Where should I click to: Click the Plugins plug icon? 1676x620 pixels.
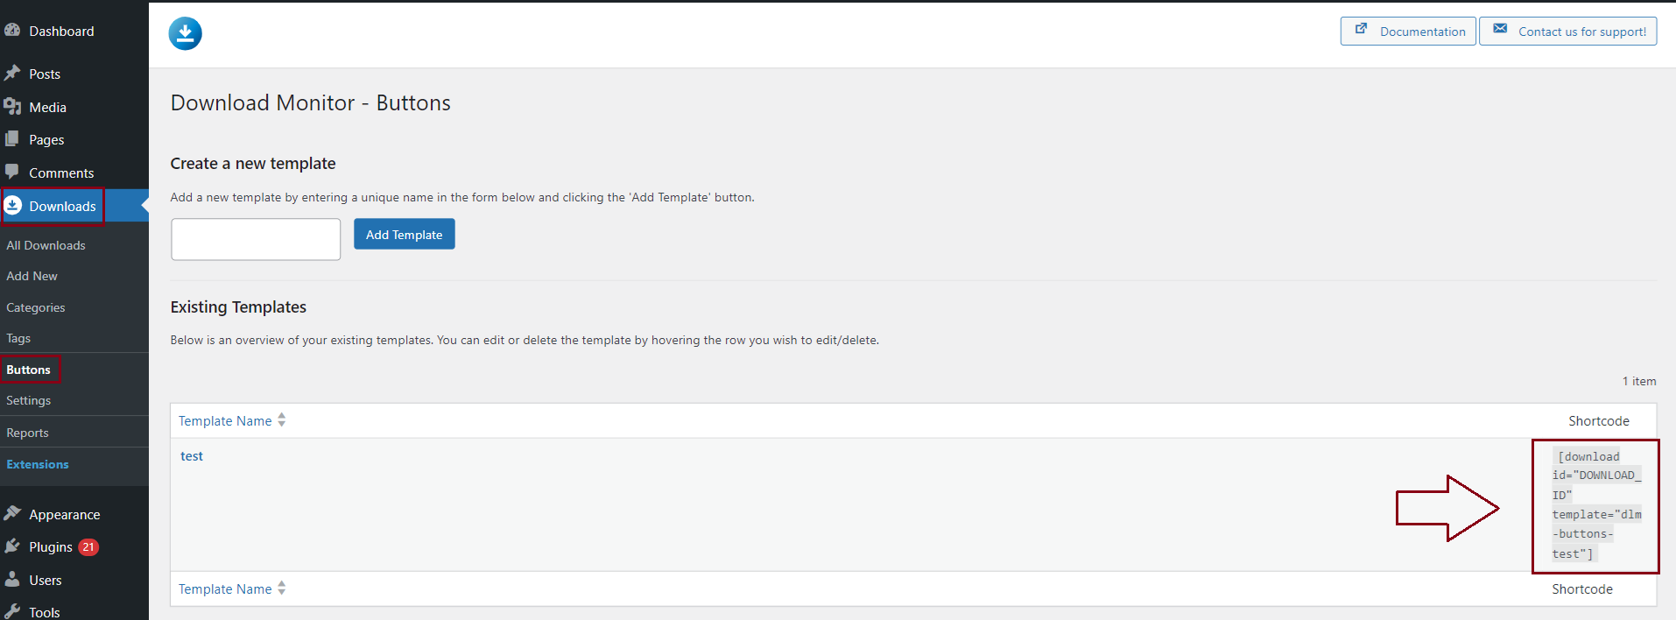pos(12,546)
